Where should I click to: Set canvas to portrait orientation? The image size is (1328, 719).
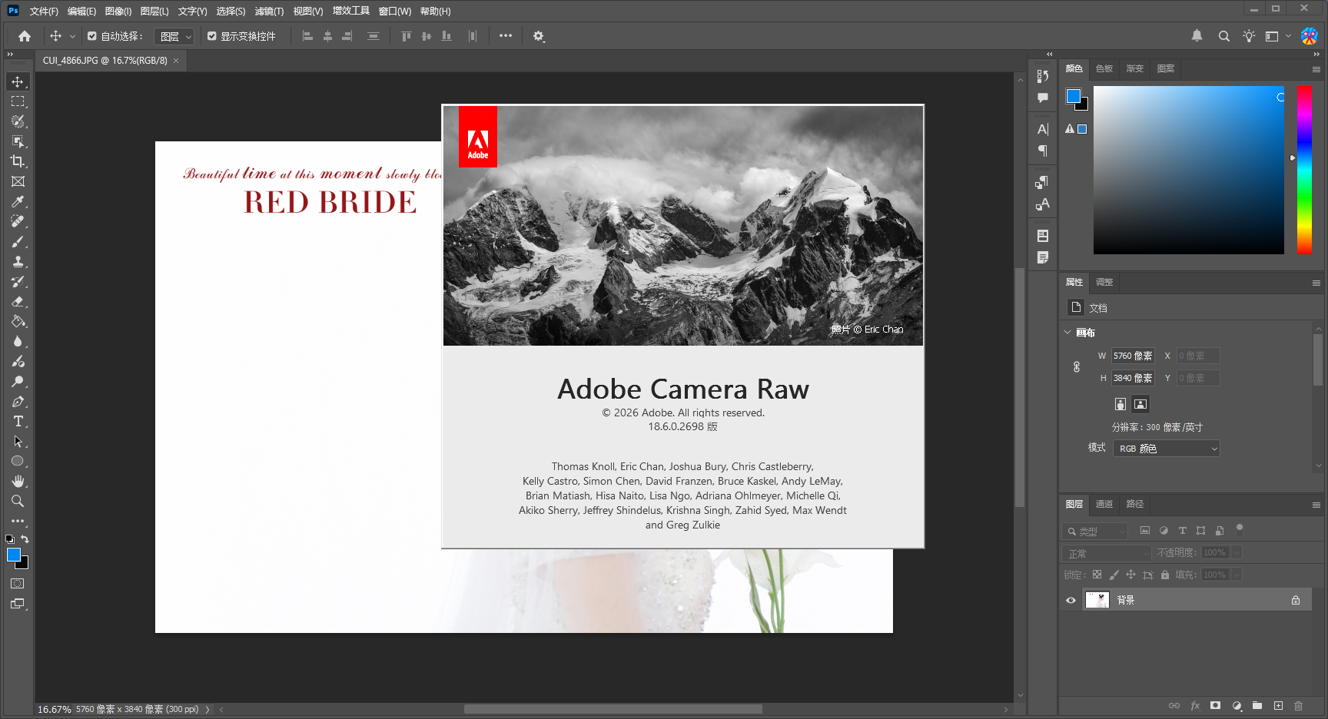click(1120, 404)
